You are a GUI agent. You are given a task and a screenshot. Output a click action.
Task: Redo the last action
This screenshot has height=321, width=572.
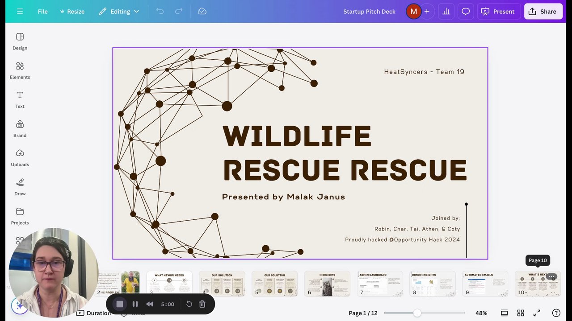click(179, 12)
